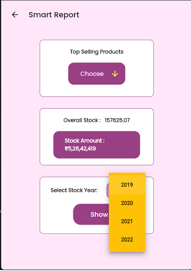Choose the 2021 year option
Viewport: 191px width, 271px height.
127,221
